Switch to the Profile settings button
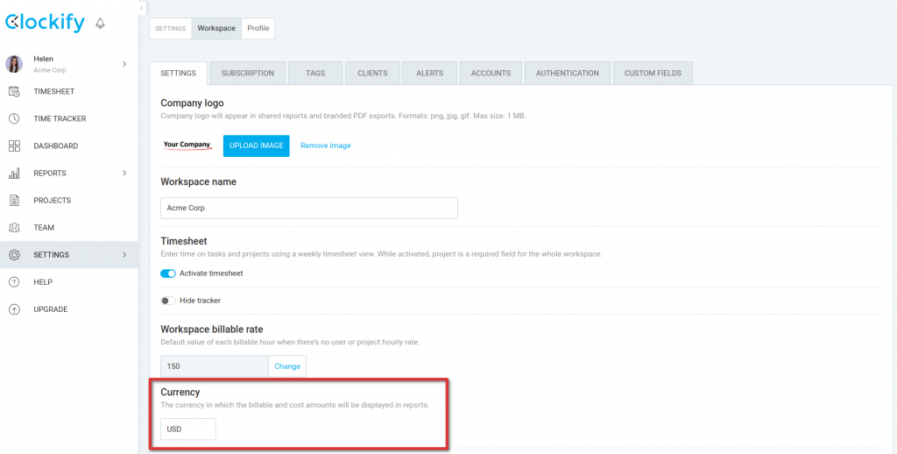Image resolution: width=897 pixels, height=454 pixels. (x=258, y=28)
